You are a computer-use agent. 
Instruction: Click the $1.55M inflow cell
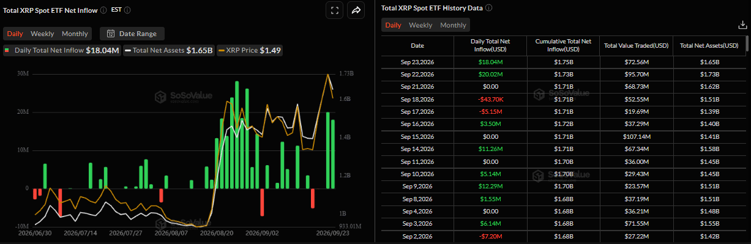(x=490, y=199)
